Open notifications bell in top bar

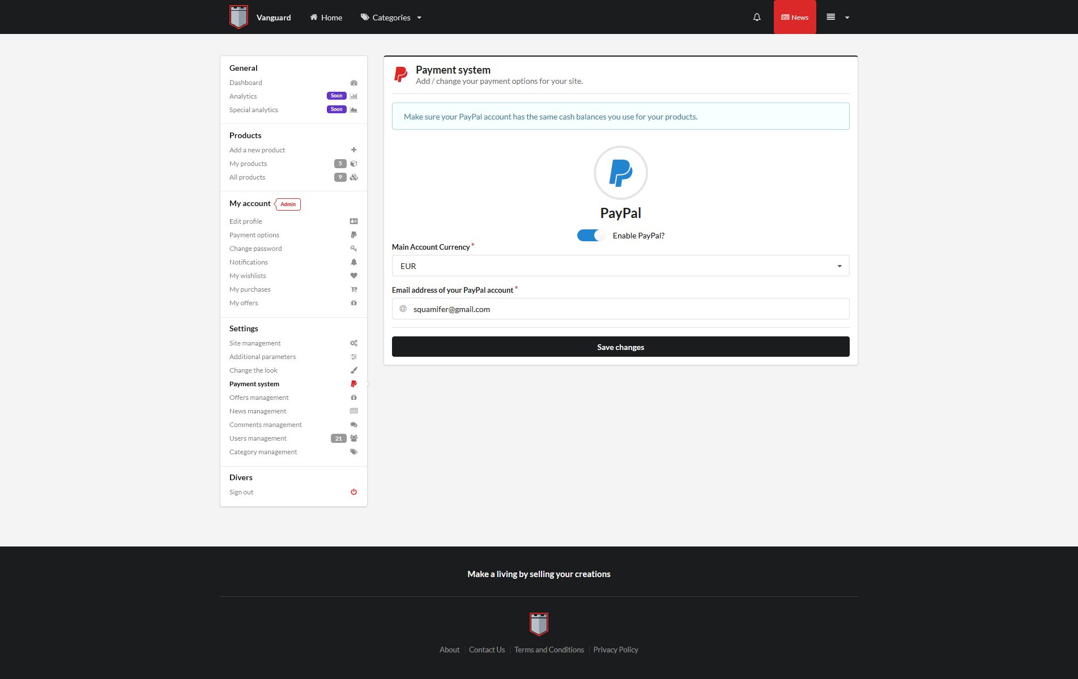click(757, 18)
